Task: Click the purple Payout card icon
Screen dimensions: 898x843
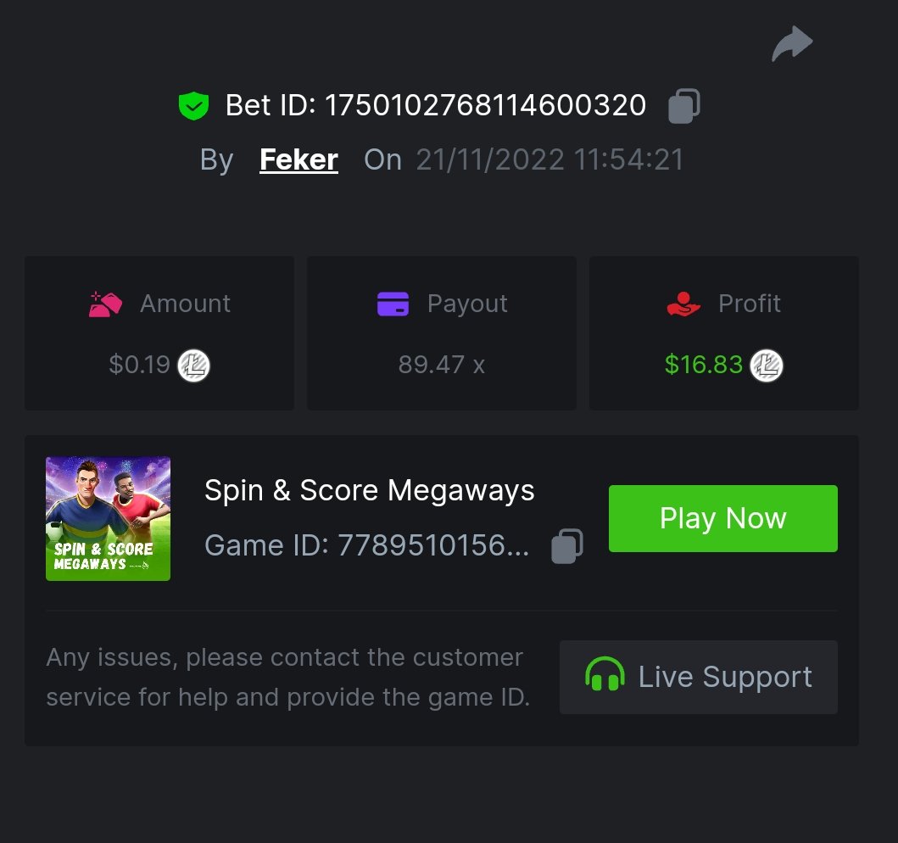Action: (x=393, y=304)
